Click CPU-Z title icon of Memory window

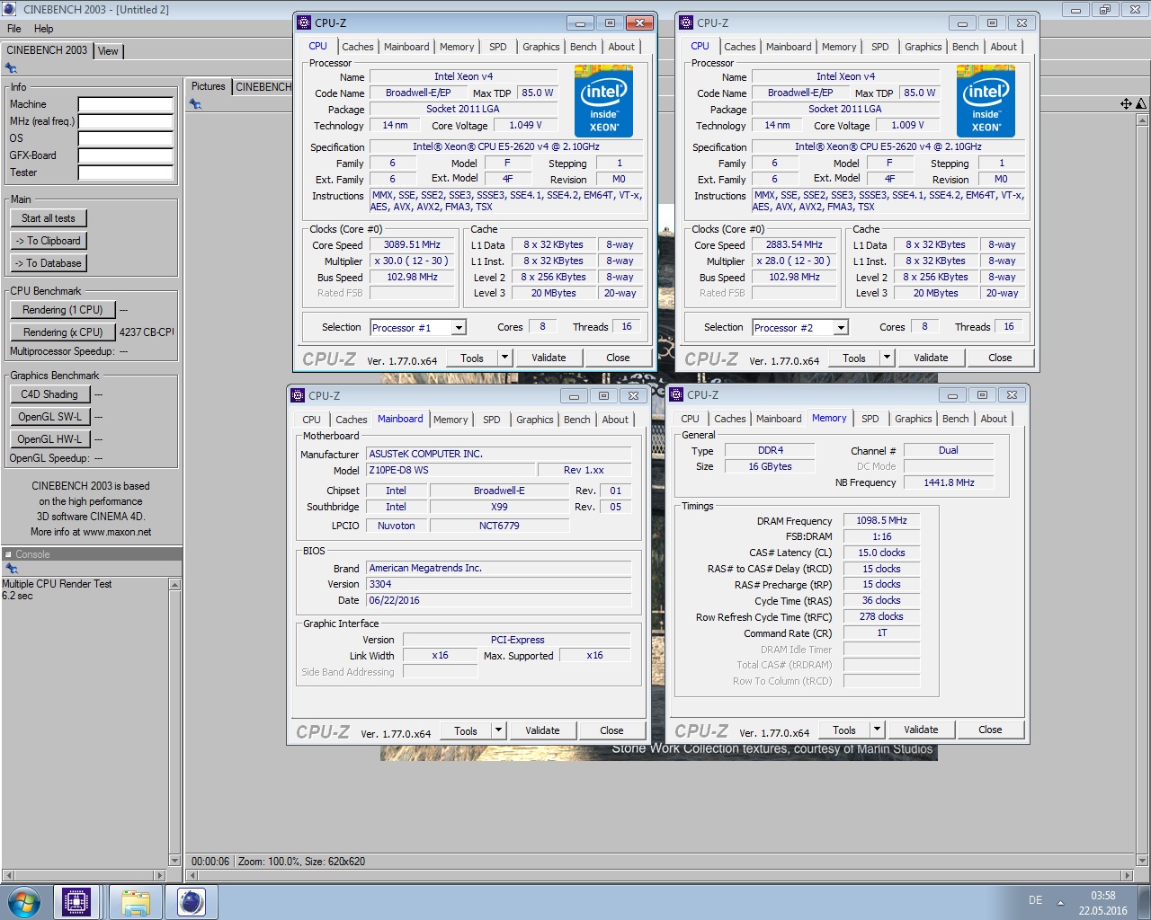point(677,394)
